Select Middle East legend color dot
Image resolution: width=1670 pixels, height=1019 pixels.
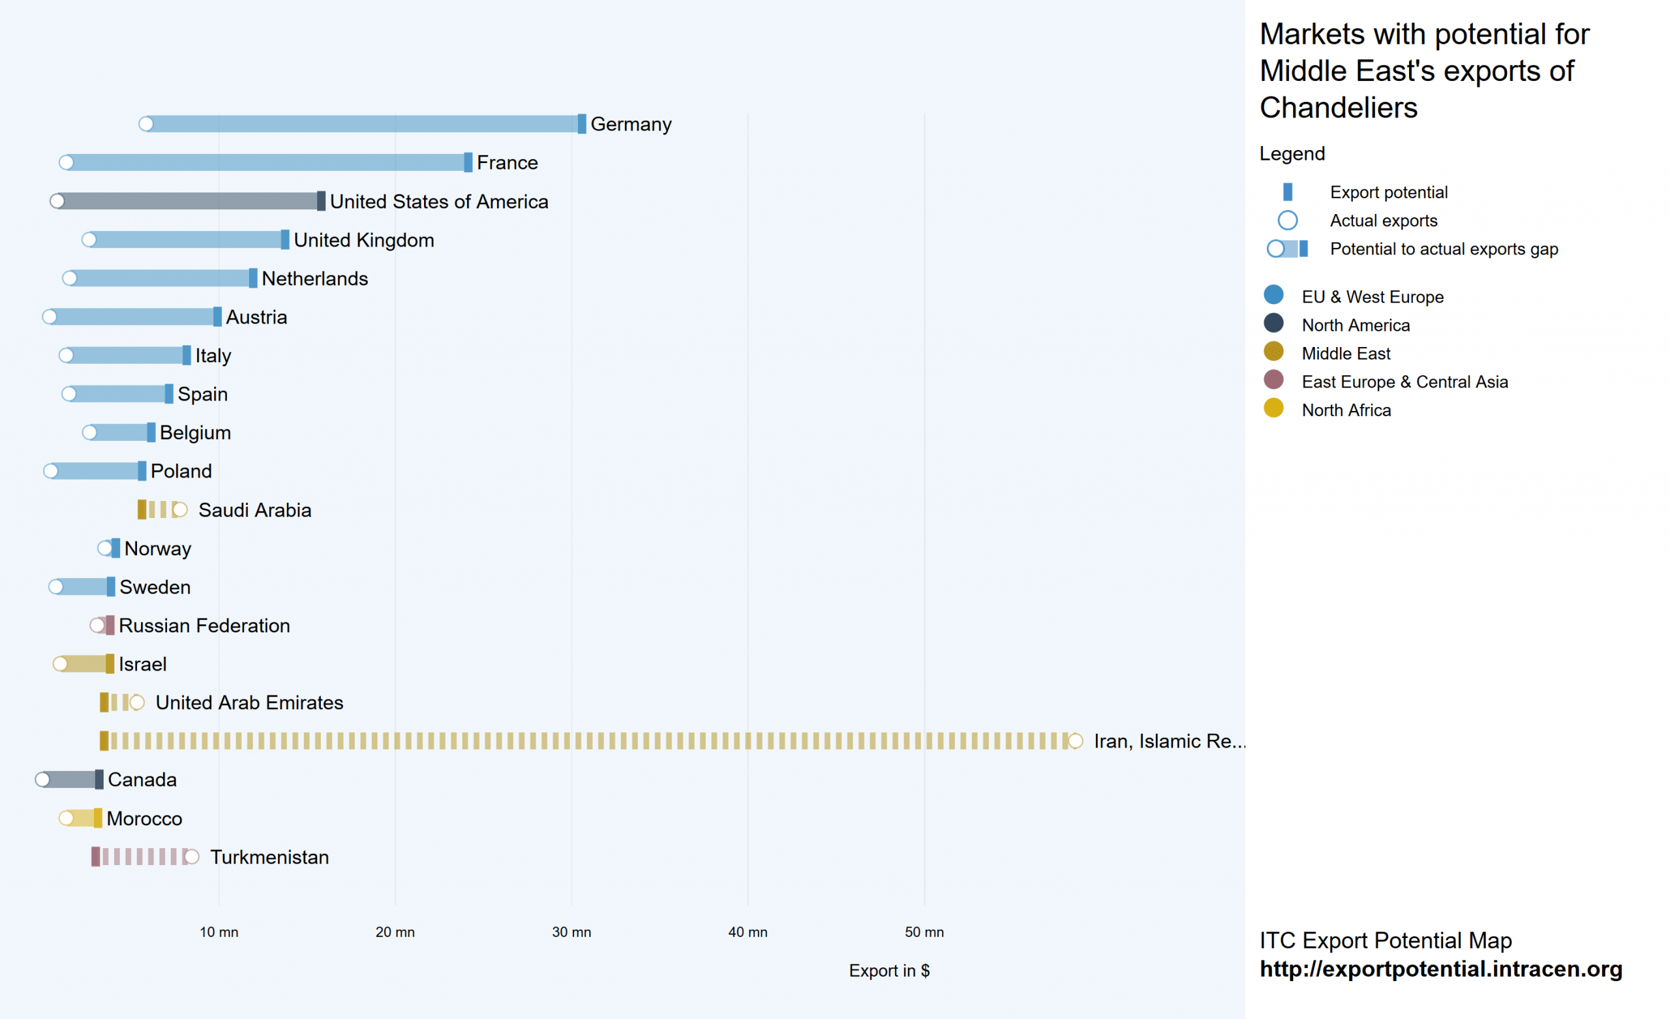[1273, 352]
